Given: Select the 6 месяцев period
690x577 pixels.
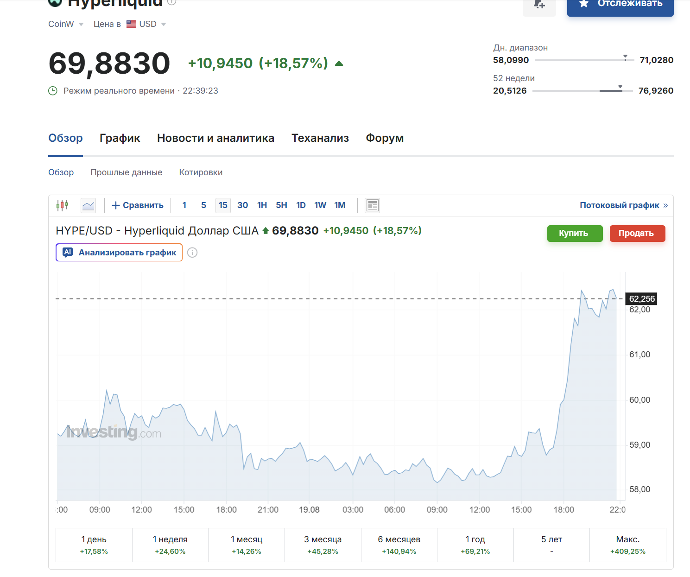Looking at the screenshot, I should [399, 545].
